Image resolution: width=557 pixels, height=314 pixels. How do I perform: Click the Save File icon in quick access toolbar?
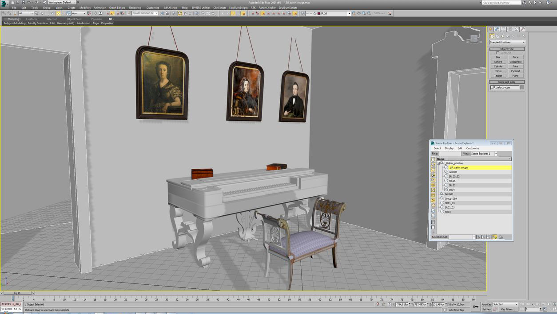(x=23, y=2)
